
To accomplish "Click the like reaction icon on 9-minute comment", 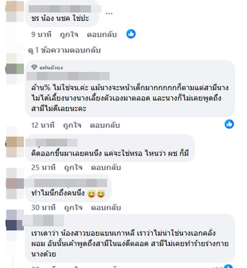I will tap(131, 34).
